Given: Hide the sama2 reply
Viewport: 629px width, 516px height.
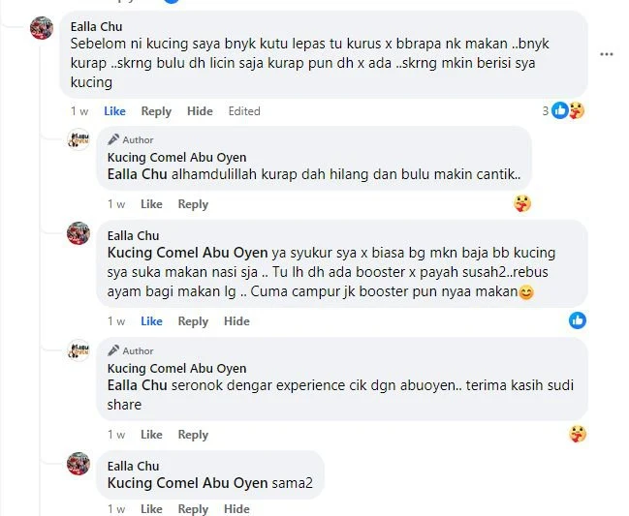Looking at the screenshot, I should pyautogui.click(x=236, y=509).
